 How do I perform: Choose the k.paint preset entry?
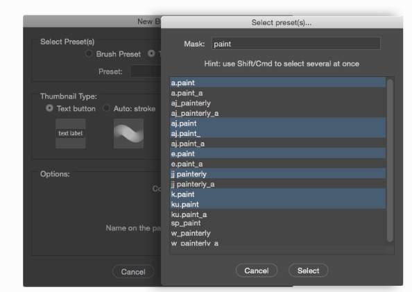pyautogui.click(x=277, y=194)
